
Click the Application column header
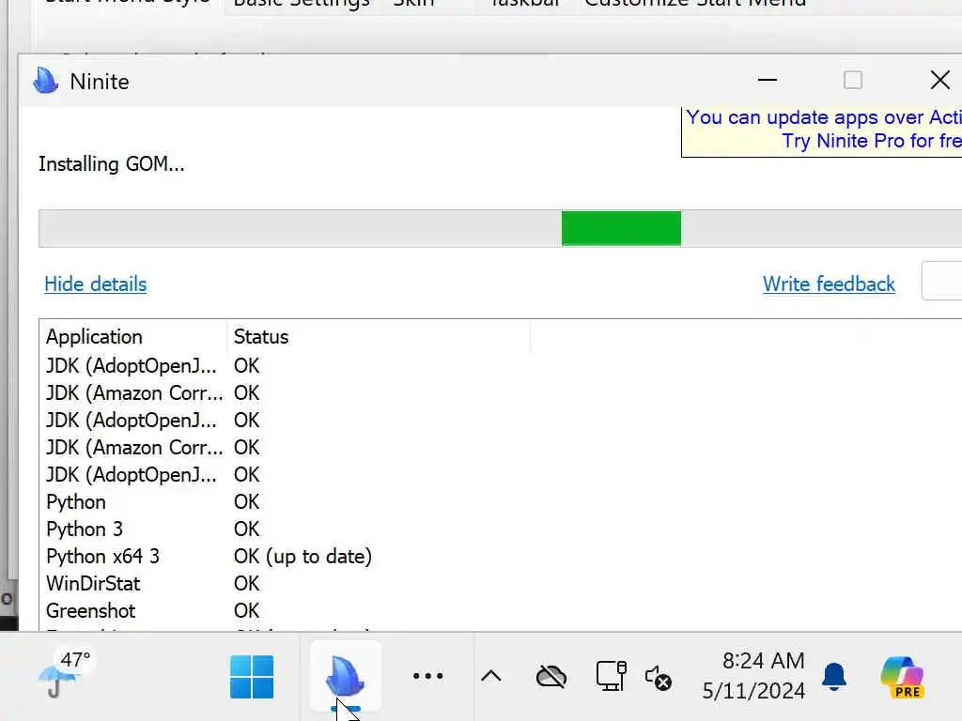click(x=133, y=337)
